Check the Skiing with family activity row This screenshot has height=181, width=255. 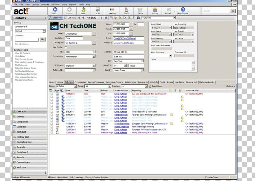(x=51, y=133)
